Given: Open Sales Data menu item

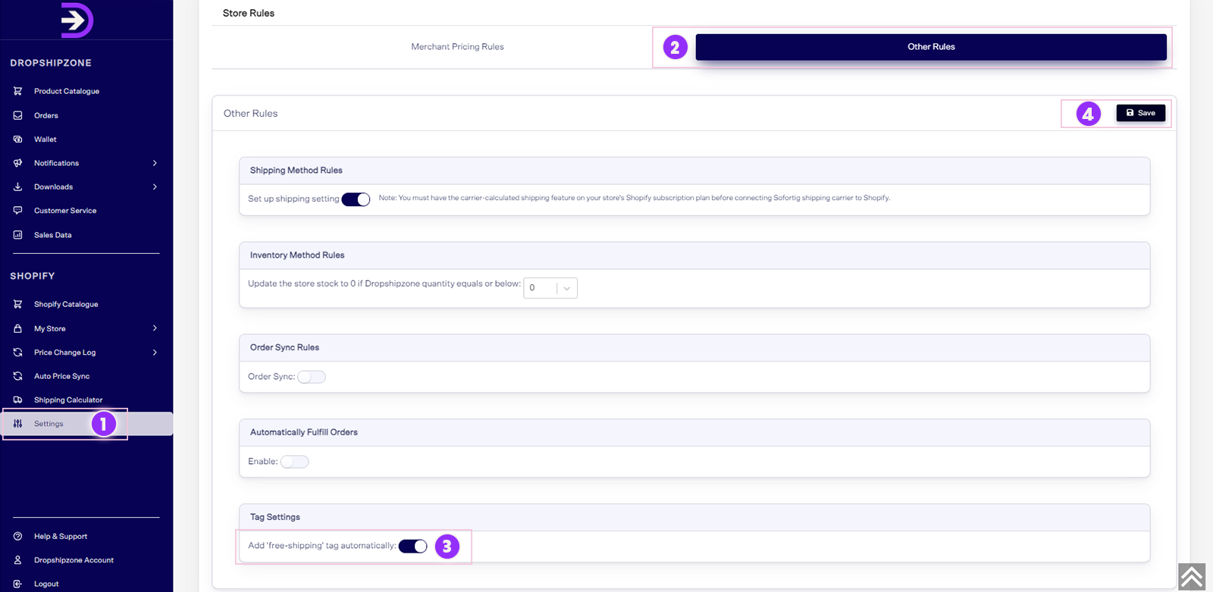Looking at the screenshot, I should click(x=53, y=235).
